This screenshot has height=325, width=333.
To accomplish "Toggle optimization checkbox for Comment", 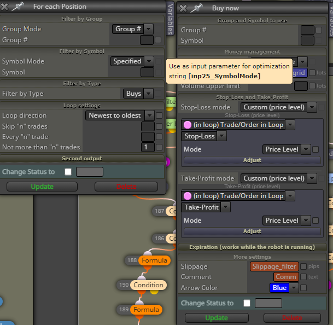I will (303, 277).
